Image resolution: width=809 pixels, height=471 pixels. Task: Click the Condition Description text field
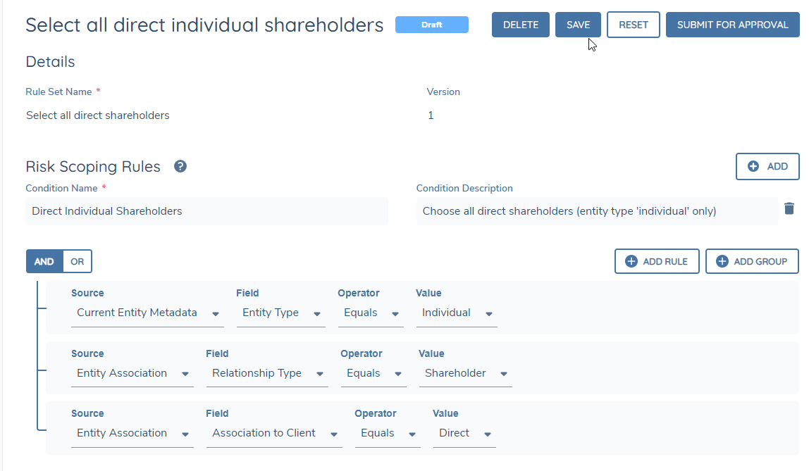point(596,211)
